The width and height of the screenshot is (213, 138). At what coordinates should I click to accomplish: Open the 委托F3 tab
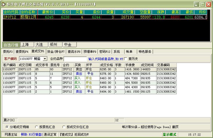[8, 52]
